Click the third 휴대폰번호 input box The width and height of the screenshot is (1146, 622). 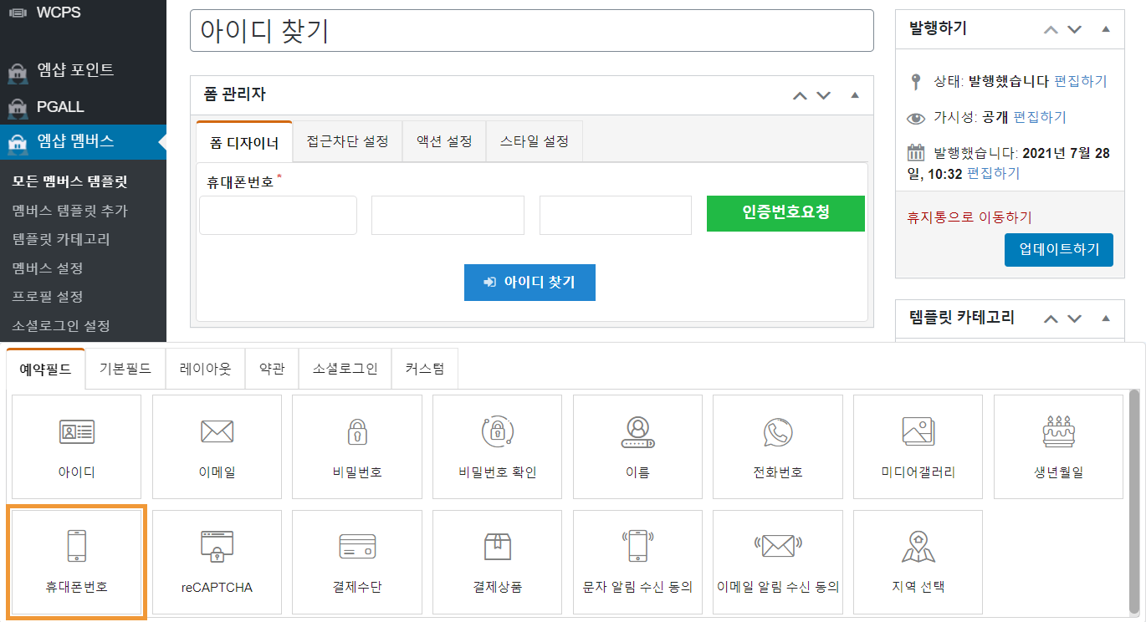[x=616, y=216]
